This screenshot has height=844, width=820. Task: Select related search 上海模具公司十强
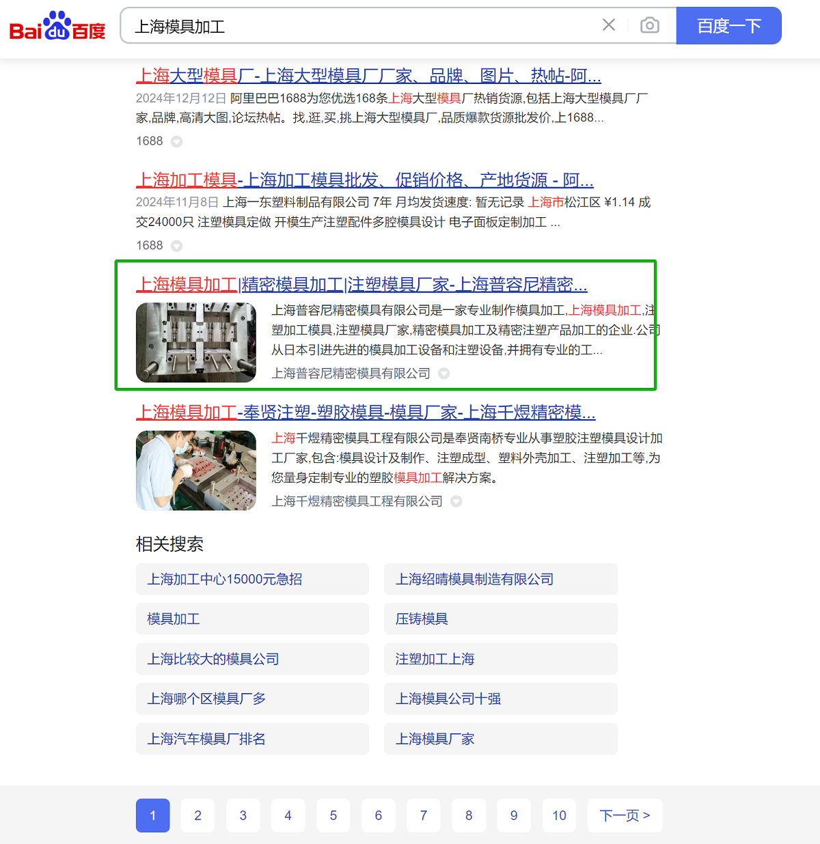pos(501,699)
